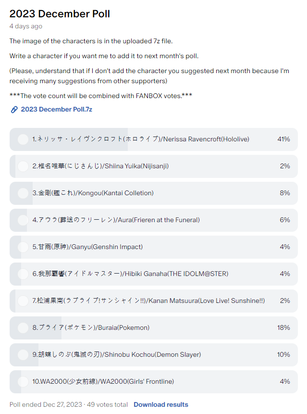The width and height of the screenshot is (307, 414).
Task: Select the Ganyu radio button
Action: point(23,247)
